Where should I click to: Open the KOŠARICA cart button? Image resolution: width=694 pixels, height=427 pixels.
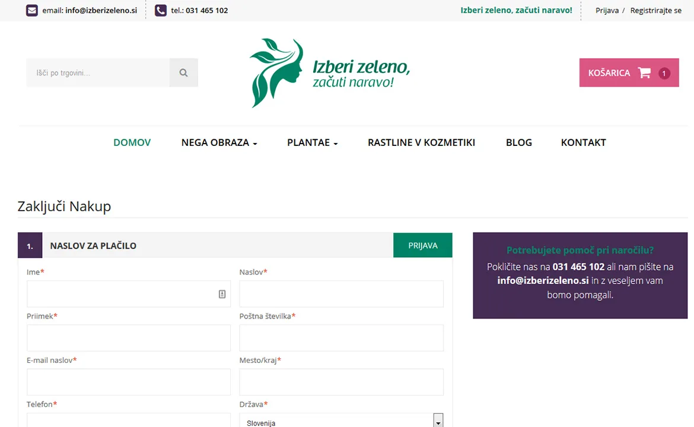[x=629, y=72]
